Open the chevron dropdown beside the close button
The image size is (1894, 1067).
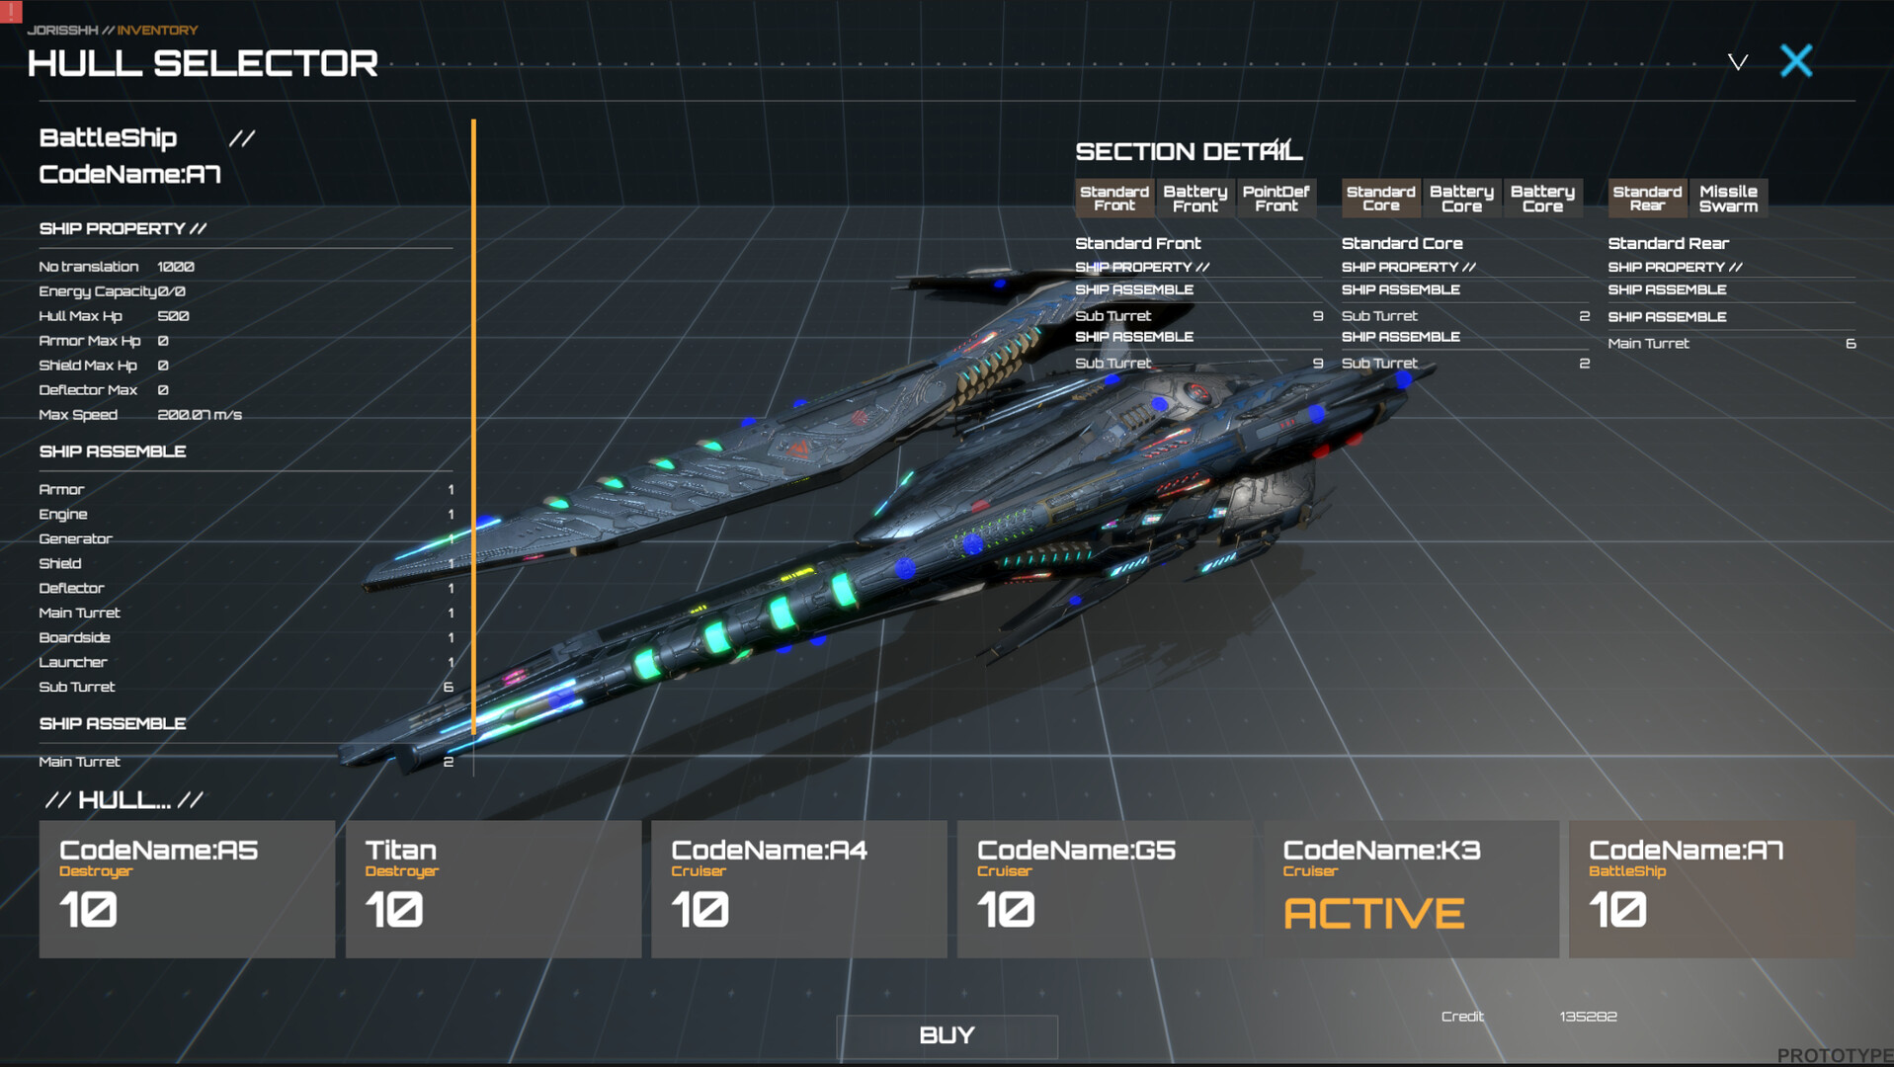1736,61
